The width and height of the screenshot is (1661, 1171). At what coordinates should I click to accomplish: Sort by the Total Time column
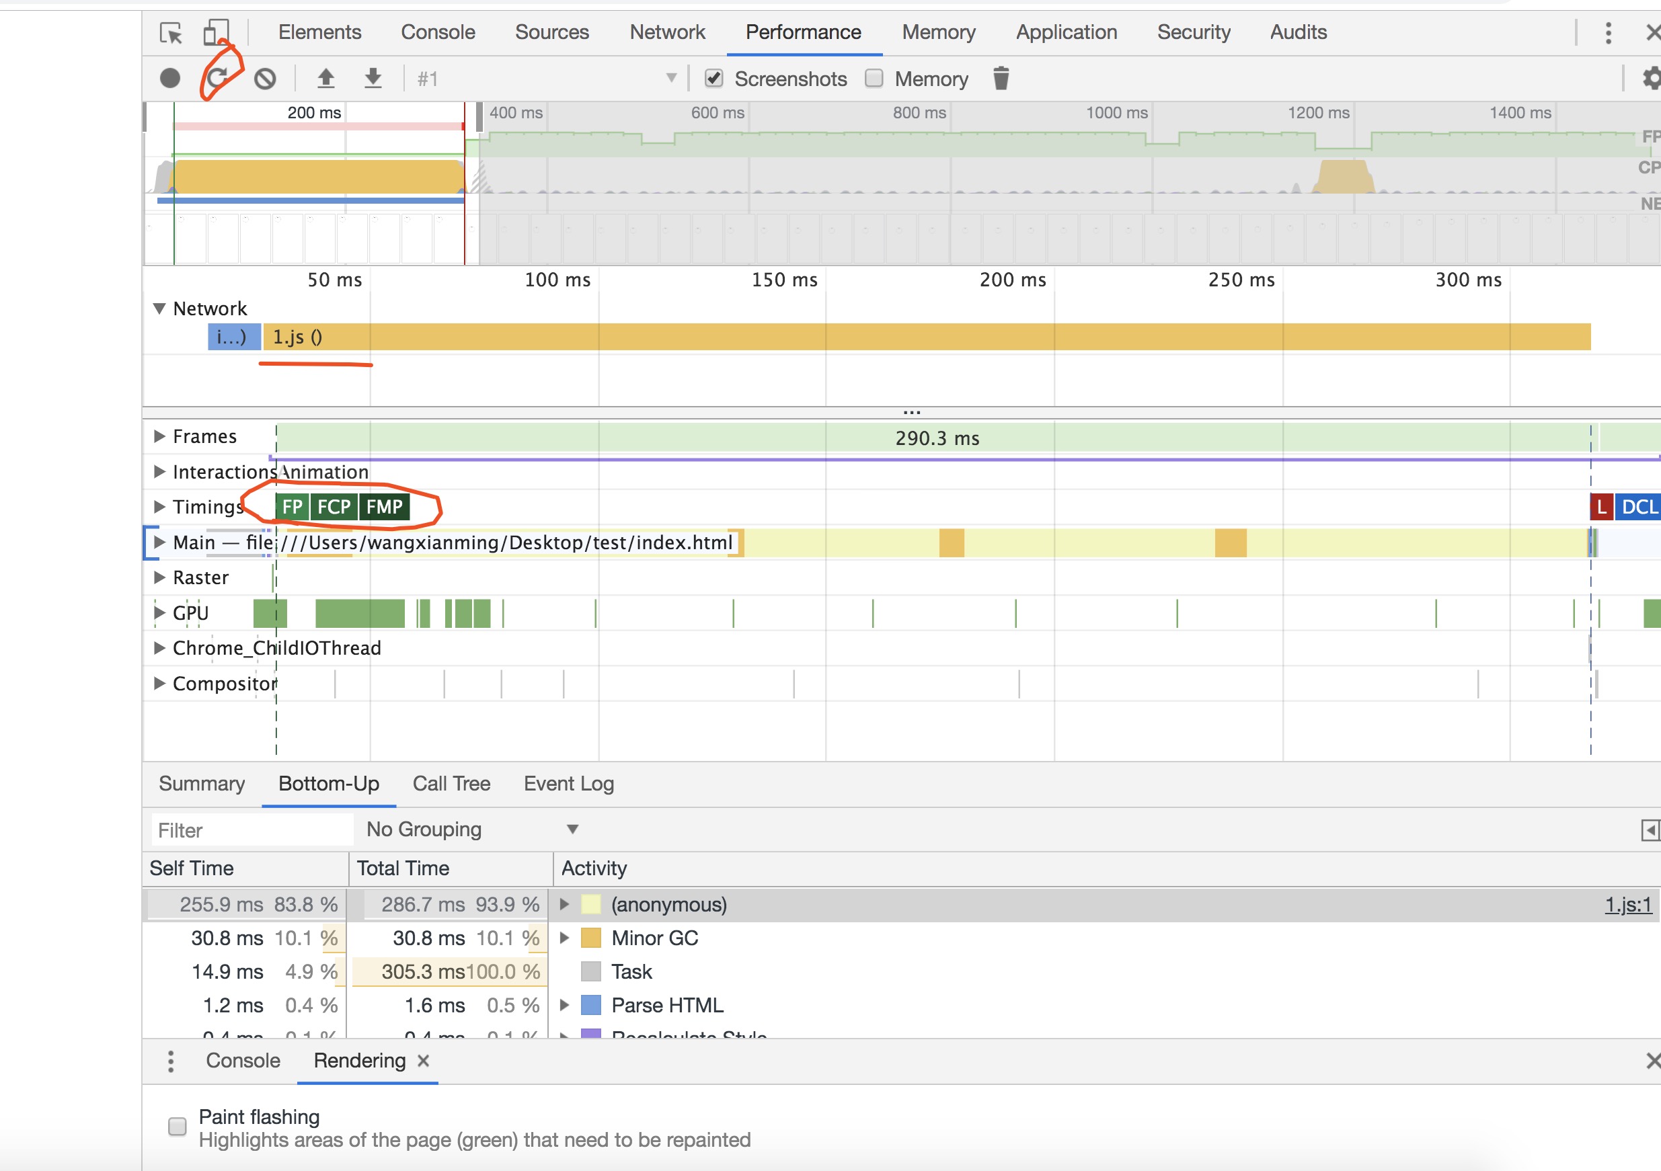(x=451, y=869)
